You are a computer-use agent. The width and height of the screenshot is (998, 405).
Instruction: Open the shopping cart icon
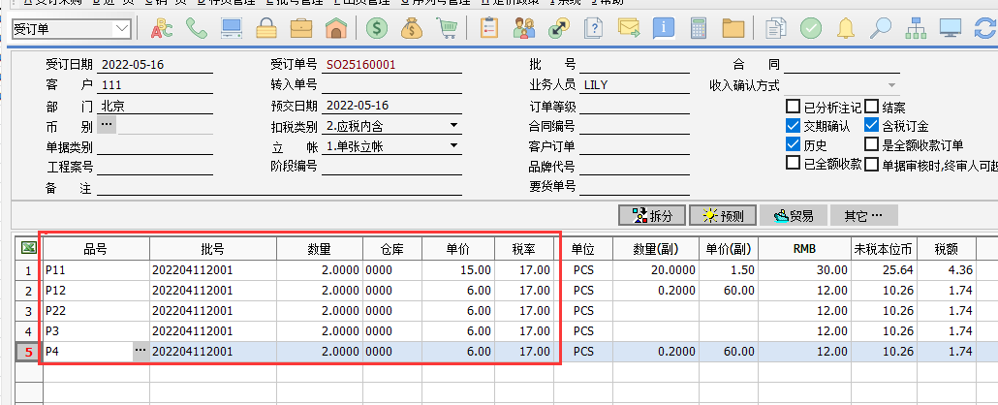(x=447, y=28)
